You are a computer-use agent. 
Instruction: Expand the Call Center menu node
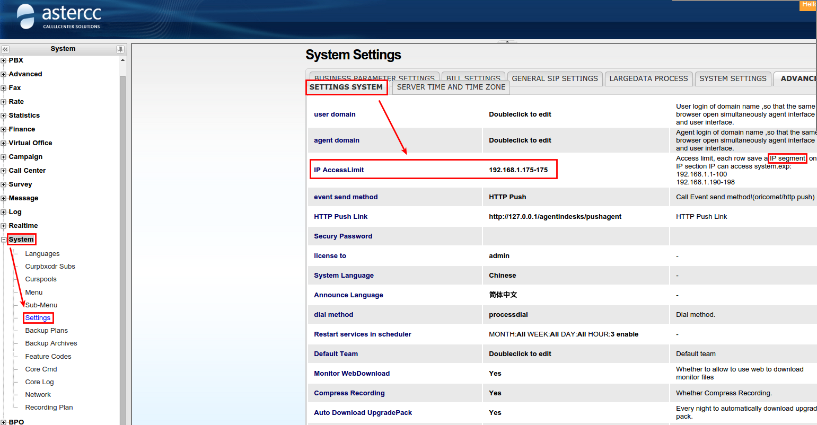click(x=4, y=171)
